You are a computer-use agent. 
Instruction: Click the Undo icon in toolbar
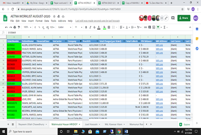coord(6,27)
